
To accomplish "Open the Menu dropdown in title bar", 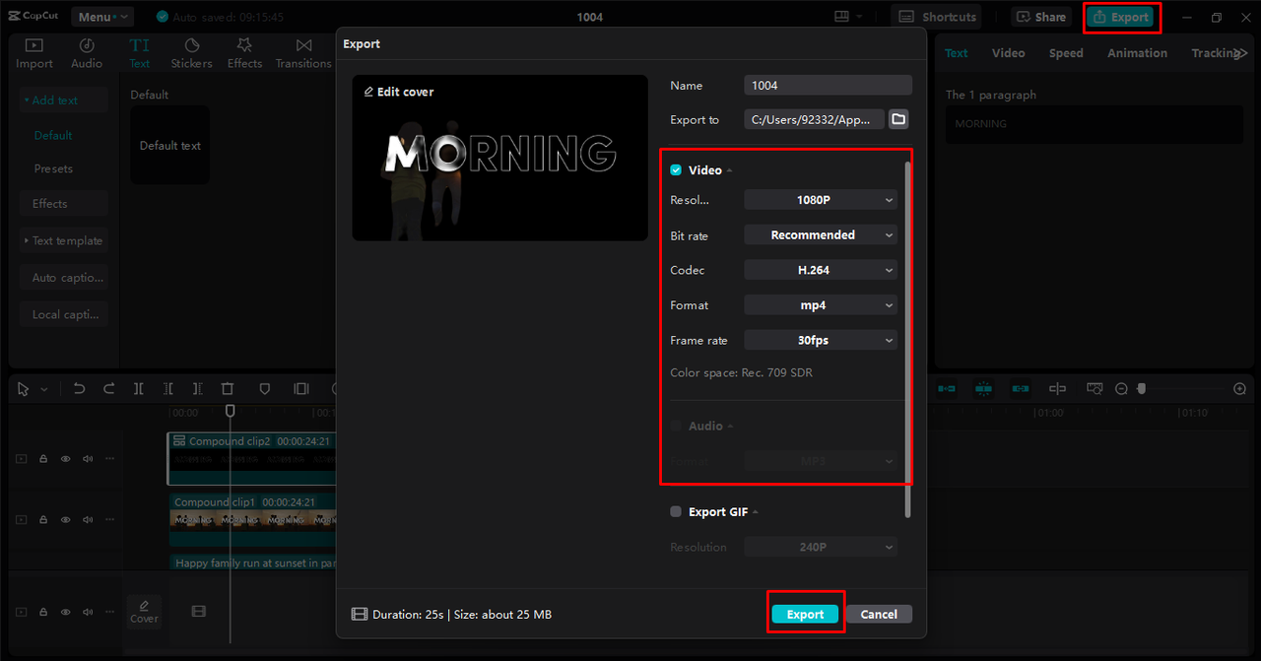I will coord(102,17).
